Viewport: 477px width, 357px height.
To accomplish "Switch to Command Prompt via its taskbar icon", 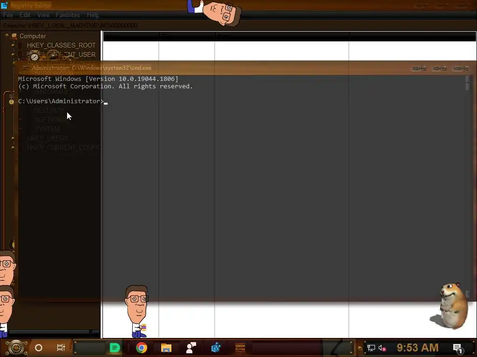I will coord(240,348).
